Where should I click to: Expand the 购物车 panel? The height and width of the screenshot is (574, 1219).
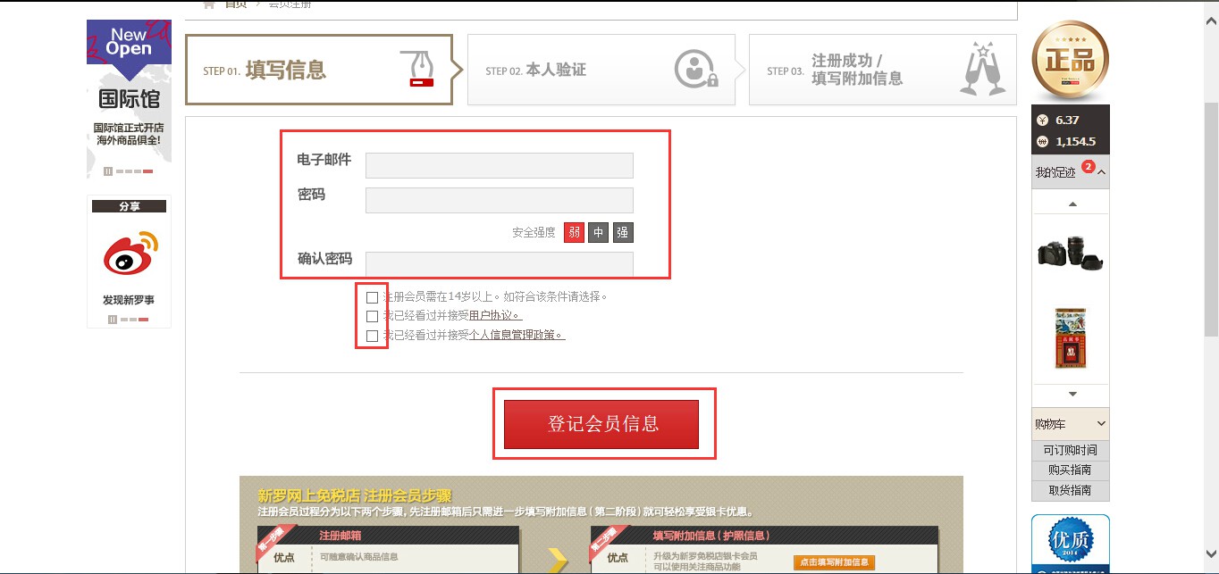pyautogui.click(x=1100, y=423)
